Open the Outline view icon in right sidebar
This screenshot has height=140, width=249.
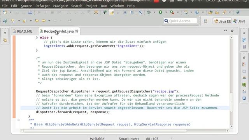(x=244, y=40)
